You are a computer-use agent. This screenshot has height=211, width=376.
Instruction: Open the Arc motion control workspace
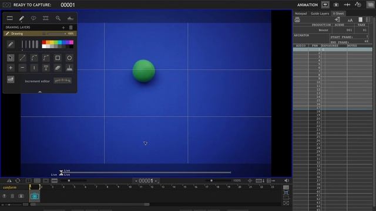coord(358,5)
